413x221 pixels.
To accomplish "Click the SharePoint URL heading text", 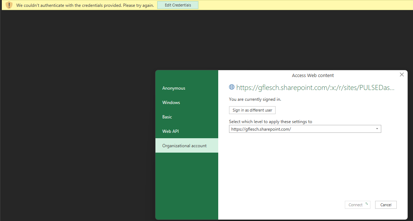I will 315,87.
